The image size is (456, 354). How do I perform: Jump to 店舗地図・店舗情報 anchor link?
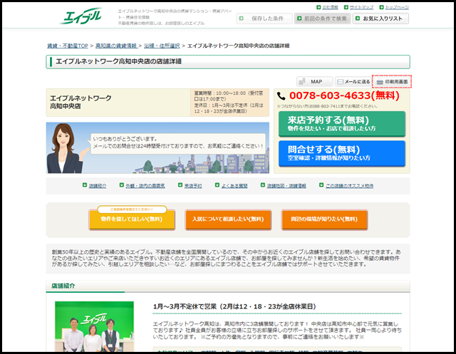[286, 186]
